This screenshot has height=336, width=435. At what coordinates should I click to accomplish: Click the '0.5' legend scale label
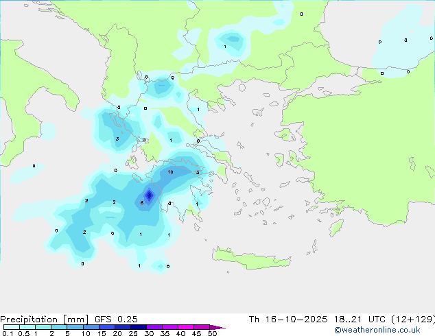[23, 333]
